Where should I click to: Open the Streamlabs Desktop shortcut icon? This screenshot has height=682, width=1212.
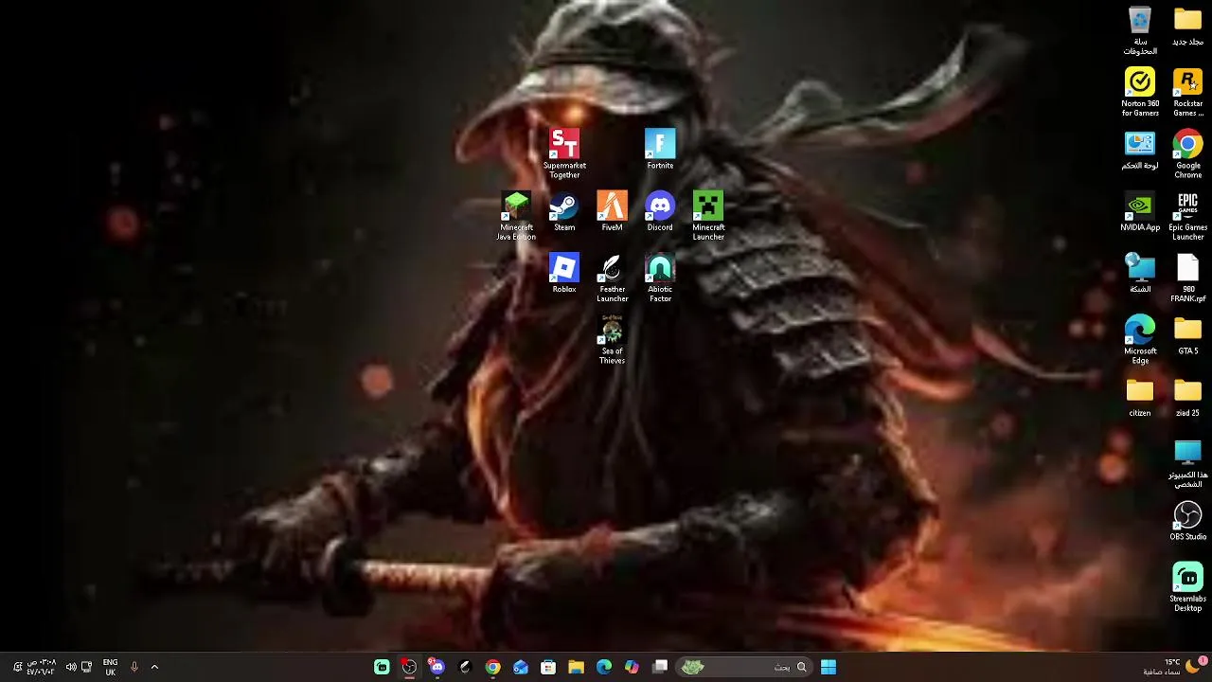pos(1187,587)
